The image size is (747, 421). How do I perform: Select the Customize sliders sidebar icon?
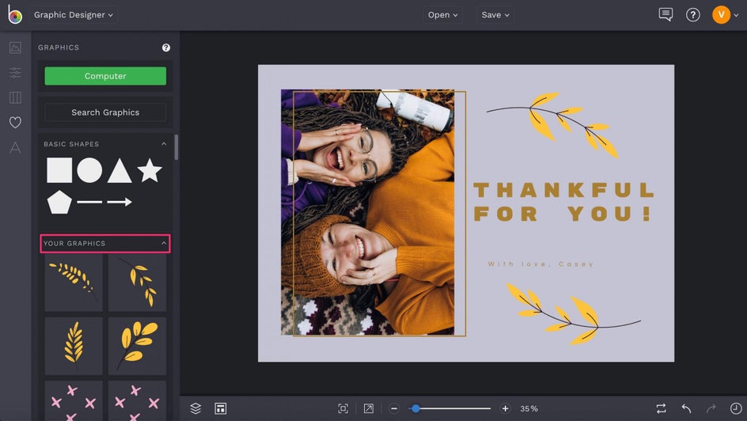(15, 73)
